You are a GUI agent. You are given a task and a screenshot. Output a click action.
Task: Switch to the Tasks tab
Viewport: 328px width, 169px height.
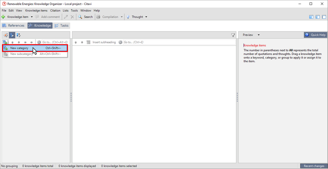[61, 26]
